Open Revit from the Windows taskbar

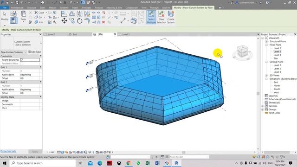tap(176, 163)
